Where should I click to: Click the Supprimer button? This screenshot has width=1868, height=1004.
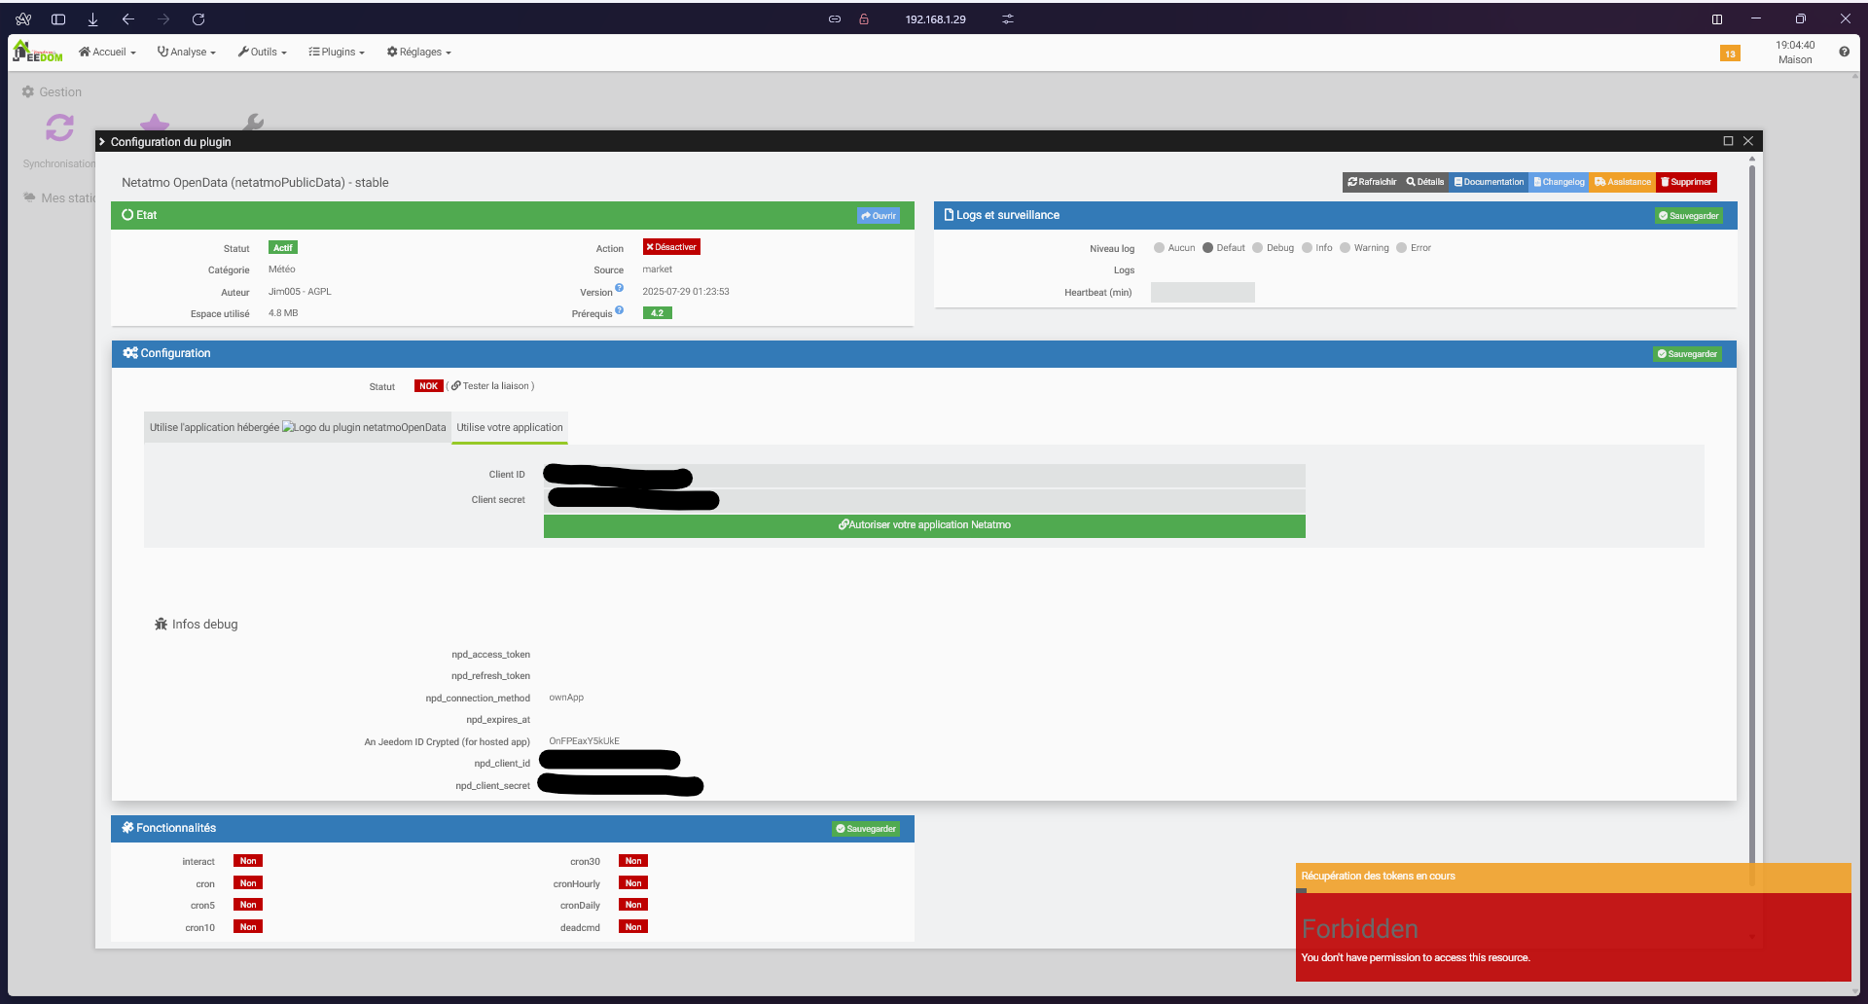pyautogui.click(x=1686, y=182)
